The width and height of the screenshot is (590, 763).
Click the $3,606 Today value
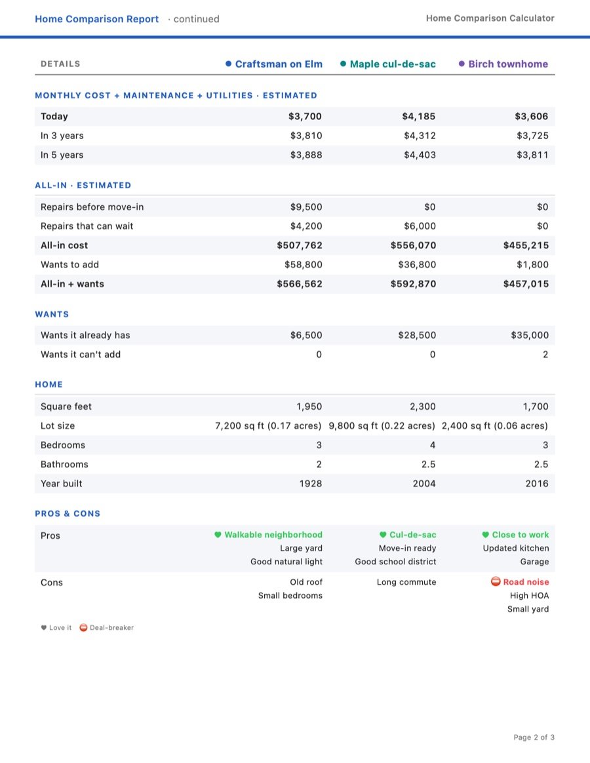[532, 116]
